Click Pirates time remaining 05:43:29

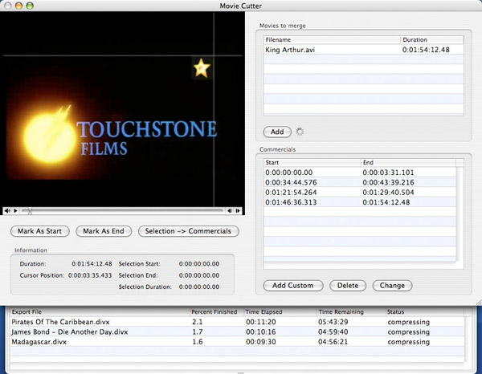tap(333, 322)
